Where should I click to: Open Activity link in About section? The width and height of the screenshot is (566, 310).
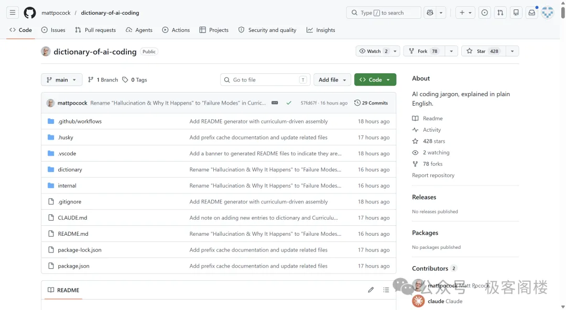pos(426,130)
